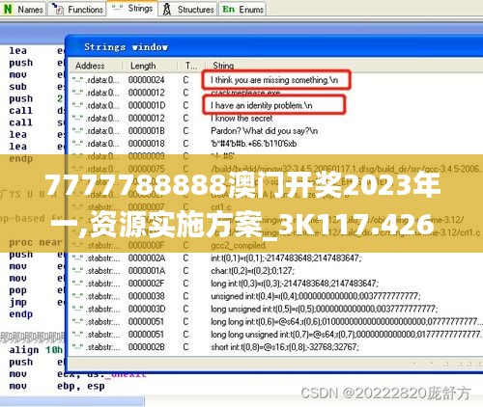Select the Strings tab
The image size is (483, 407).
132,8
